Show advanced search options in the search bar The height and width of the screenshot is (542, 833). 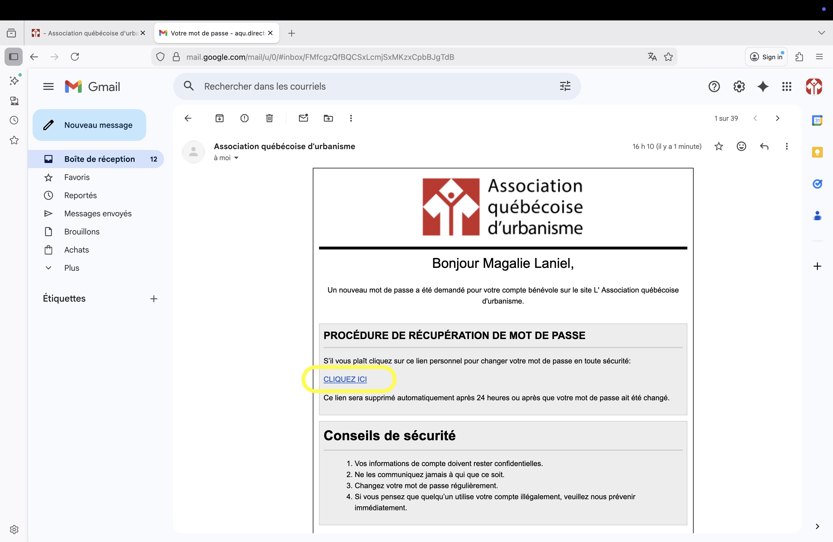[x=565, y=86]
